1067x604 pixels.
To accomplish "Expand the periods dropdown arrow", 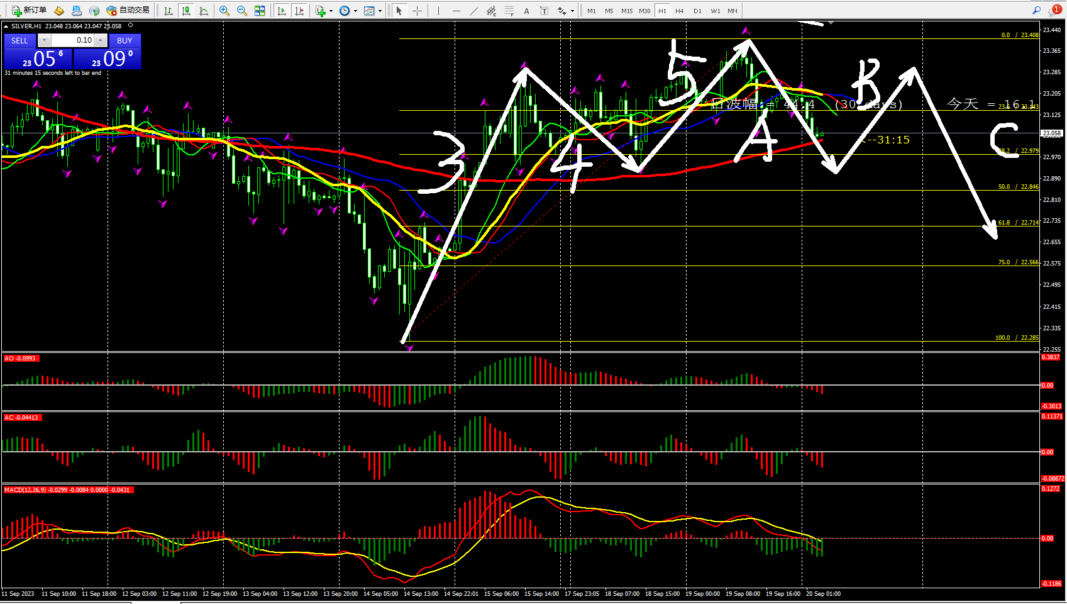I will (x=355, y=11).
